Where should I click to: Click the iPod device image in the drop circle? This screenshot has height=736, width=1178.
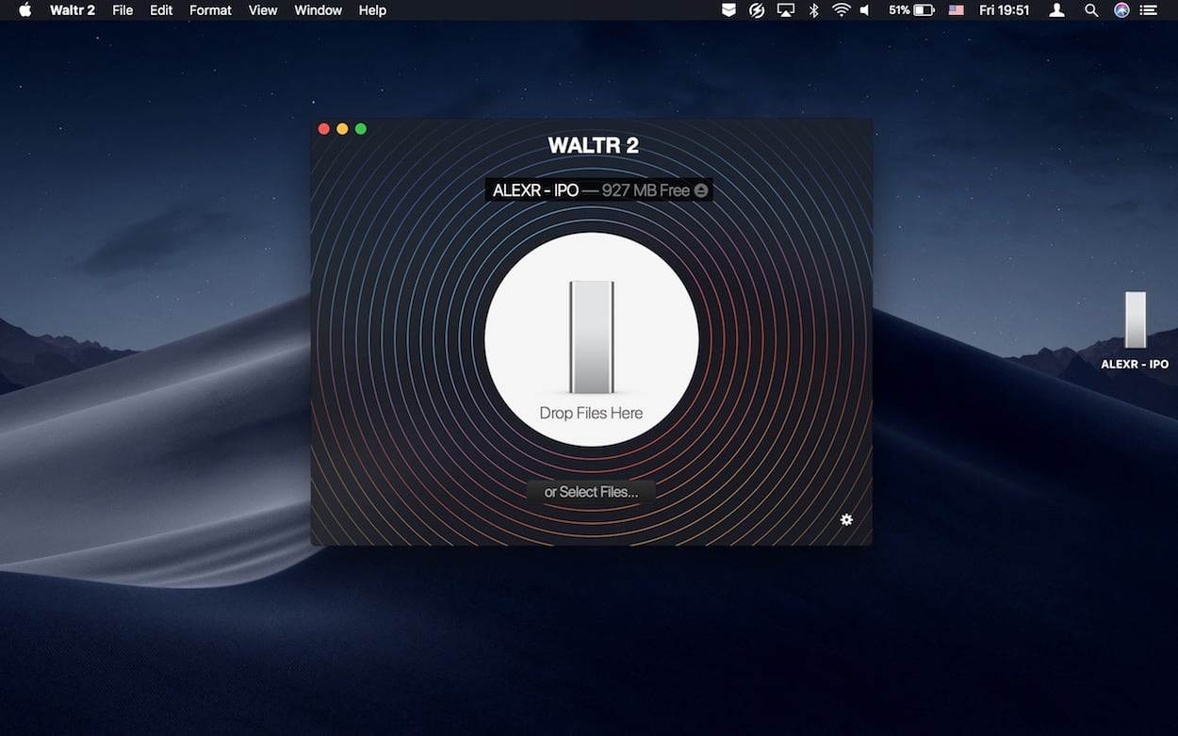pyautogui.click(x=591, y=336)
